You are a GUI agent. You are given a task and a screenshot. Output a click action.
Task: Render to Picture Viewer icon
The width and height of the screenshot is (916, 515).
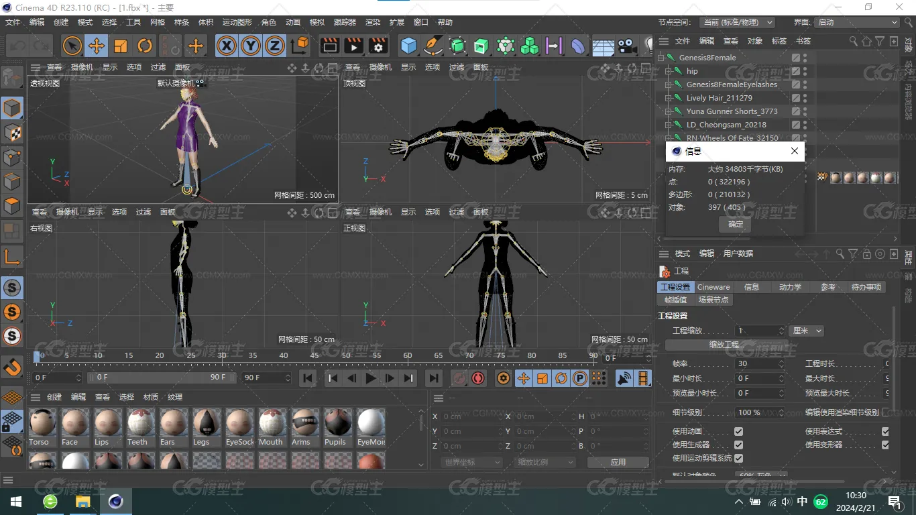[353, 46]
